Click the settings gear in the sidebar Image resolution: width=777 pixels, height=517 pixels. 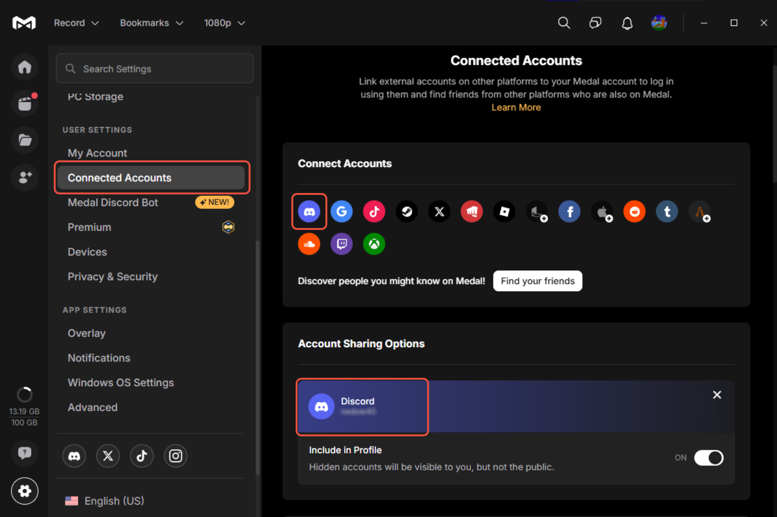[24, 491]
